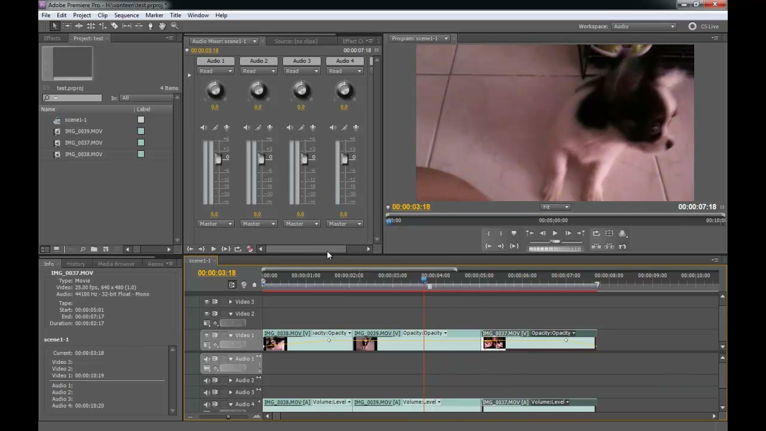Play the Program monitor preview
The height and width of the screenshot is (431, 766).
(x=555, y=233)
